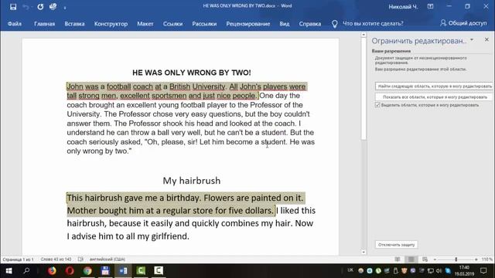
Task: Click the green Camtasia icon on taskbar
Action: (141, 270)
